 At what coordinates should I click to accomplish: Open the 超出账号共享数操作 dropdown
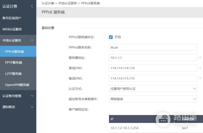point(153,99)
